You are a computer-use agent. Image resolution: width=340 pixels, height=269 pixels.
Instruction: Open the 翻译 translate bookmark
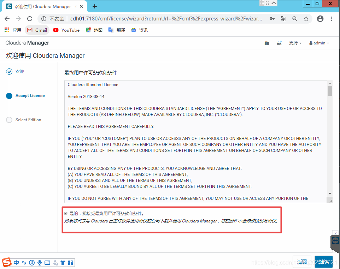pyautogui.click(x=117, y=30)
